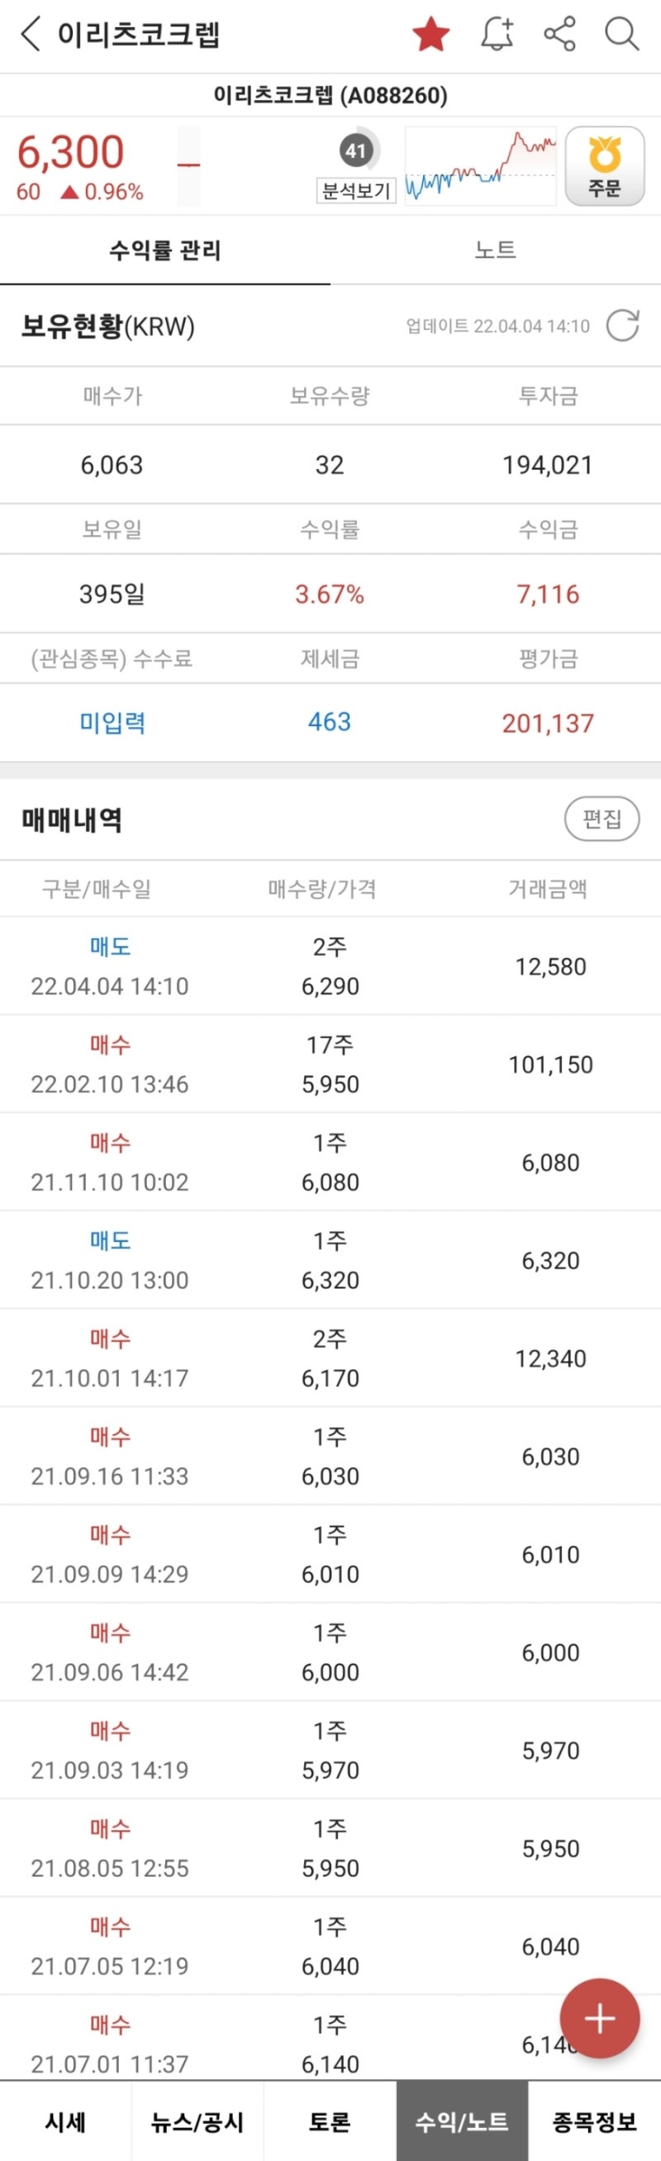Expand the price chart thumbnail
Image resolution: width=661 pixels, height=2161 pixels.
click(480, 165)
